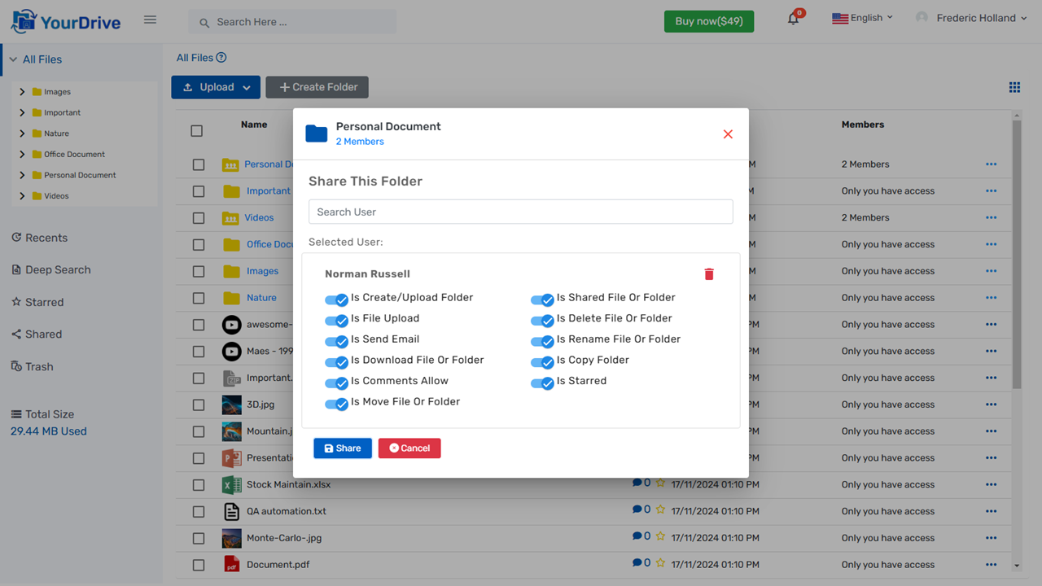
Task: Click inside the Search User field
Action: [521, 212]
